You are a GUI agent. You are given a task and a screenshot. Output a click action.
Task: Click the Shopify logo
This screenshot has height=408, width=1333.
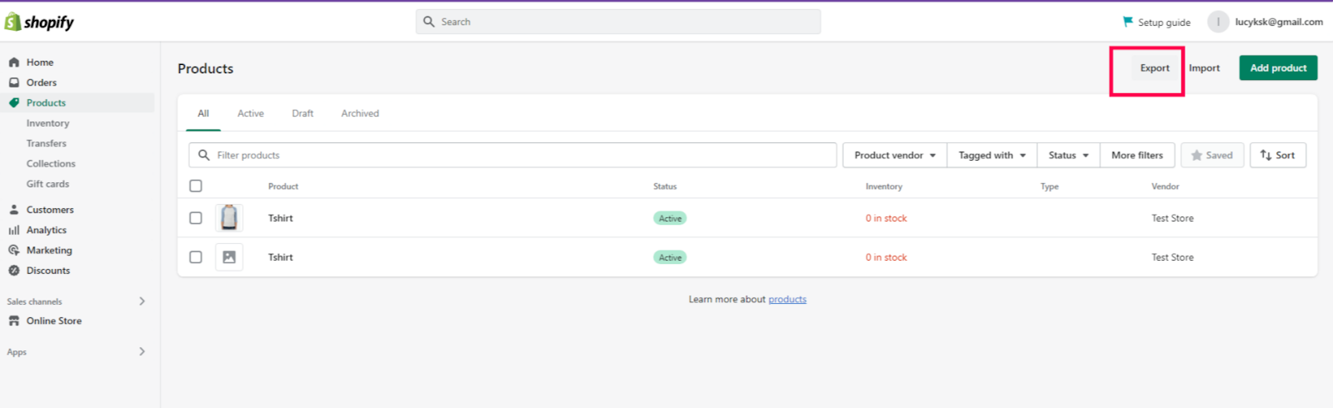pos(39,22)
